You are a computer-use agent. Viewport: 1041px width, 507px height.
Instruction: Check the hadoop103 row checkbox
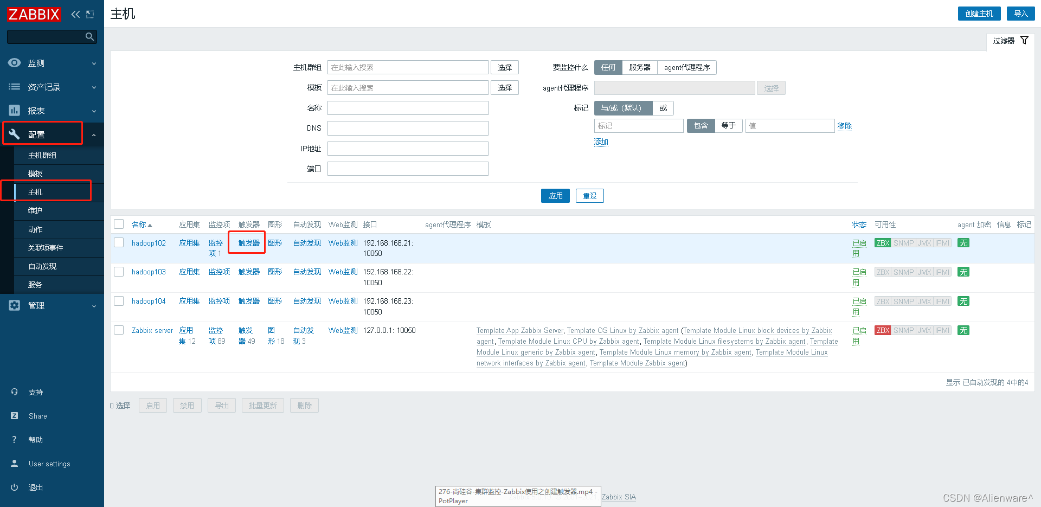click(119, 272)
